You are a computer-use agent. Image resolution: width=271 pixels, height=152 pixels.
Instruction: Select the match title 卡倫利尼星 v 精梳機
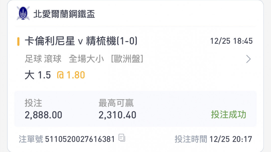click(81, 41)
